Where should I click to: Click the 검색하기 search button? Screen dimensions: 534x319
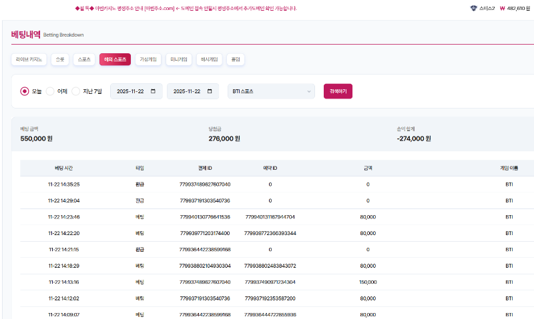tap(338, 91)
